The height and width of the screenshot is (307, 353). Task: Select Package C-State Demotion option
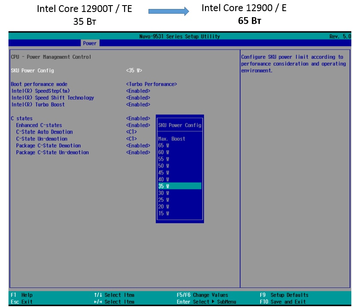click(48, 146)
